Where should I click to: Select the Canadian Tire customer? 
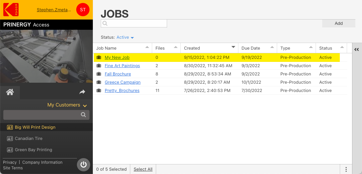29,139
